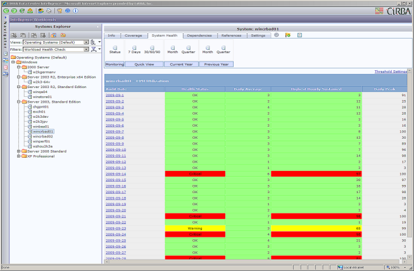
Task: Open the 2009-09-23 audit date link
Action: click(x=116, y=229)
